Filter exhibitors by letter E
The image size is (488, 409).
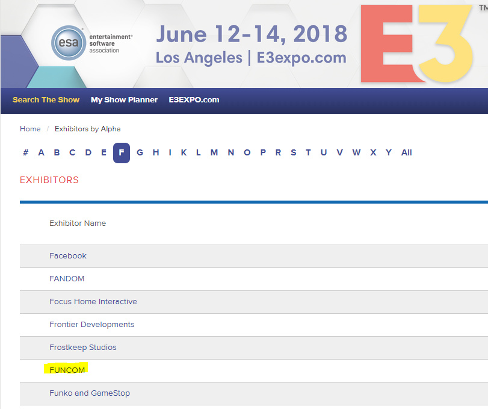pos(103,152)
